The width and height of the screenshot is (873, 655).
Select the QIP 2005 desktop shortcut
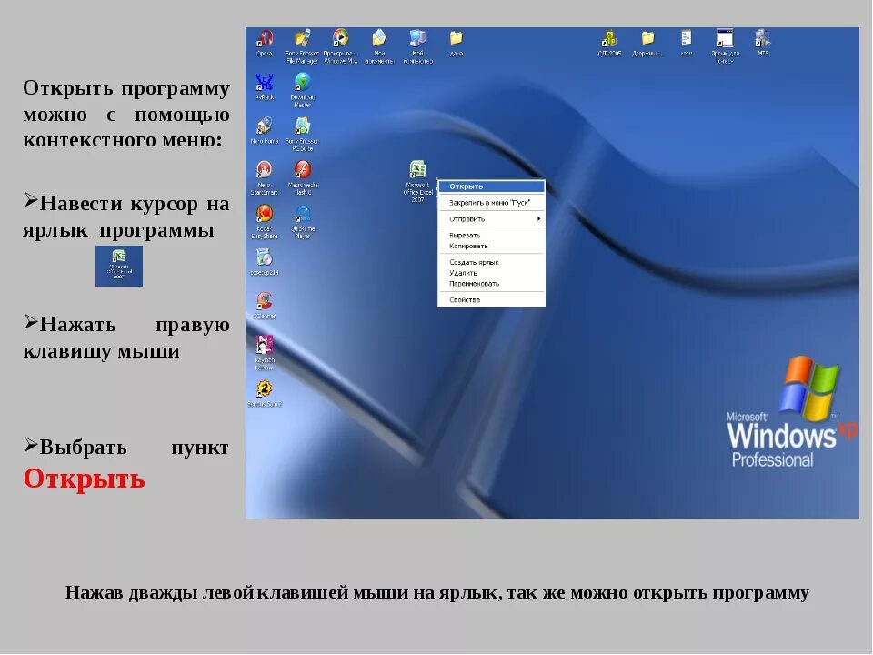[x=609, y=44]
